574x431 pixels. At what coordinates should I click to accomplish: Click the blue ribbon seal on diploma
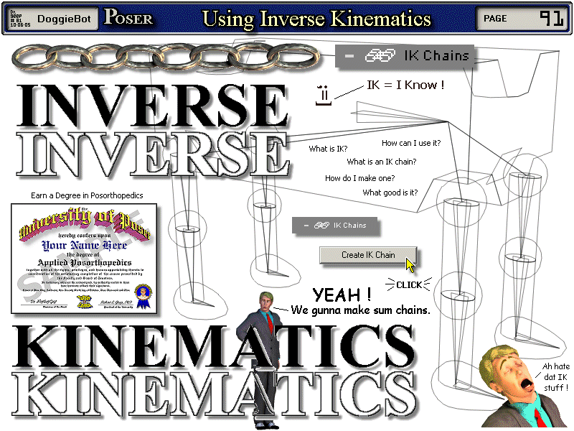(143, 296)
